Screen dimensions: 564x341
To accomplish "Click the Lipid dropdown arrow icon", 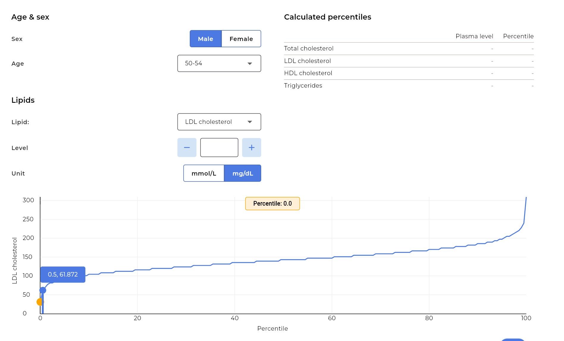I will click(250, 122).
